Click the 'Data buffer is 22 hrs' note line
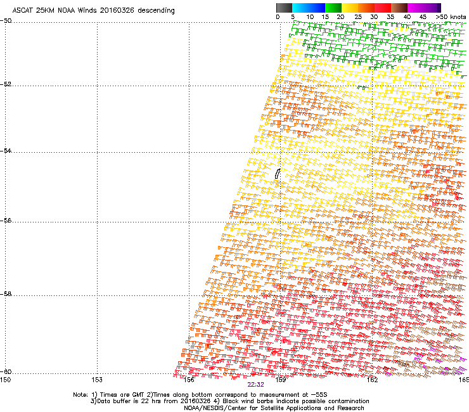Image resolution: width=469 pixels, height=412 pixels. pyautogui.click(x=229, y=401)
